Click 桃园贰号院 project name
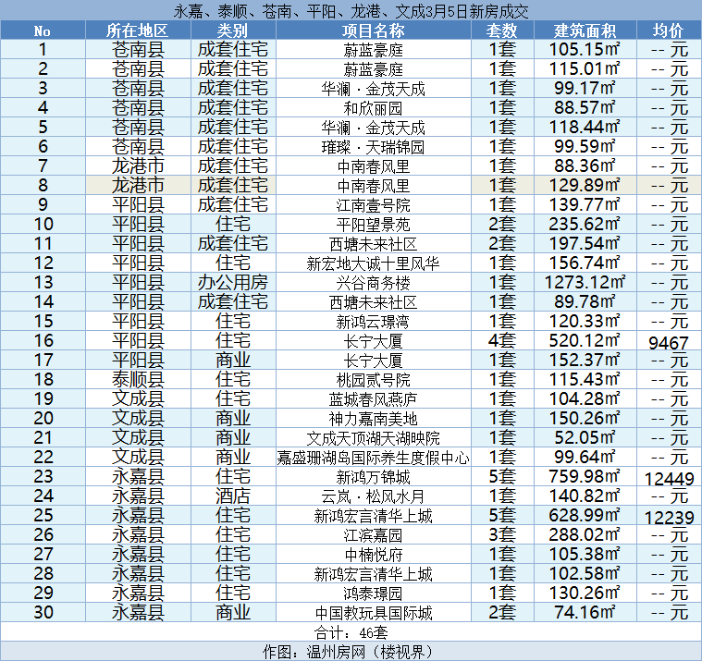 click(374, 380)
